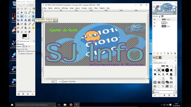Image resolution: width=191 pixels, height=107 pixels.
Task: Select the Measure tool
Action: 18,16
